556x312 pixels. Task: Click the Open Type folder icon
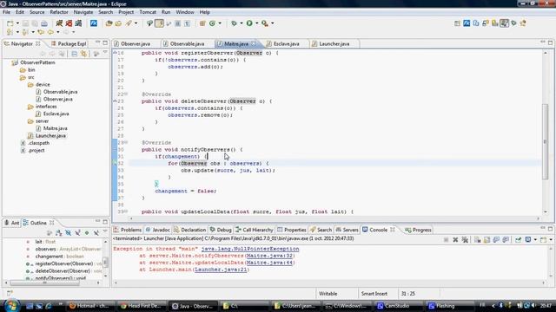click(109, 23)
